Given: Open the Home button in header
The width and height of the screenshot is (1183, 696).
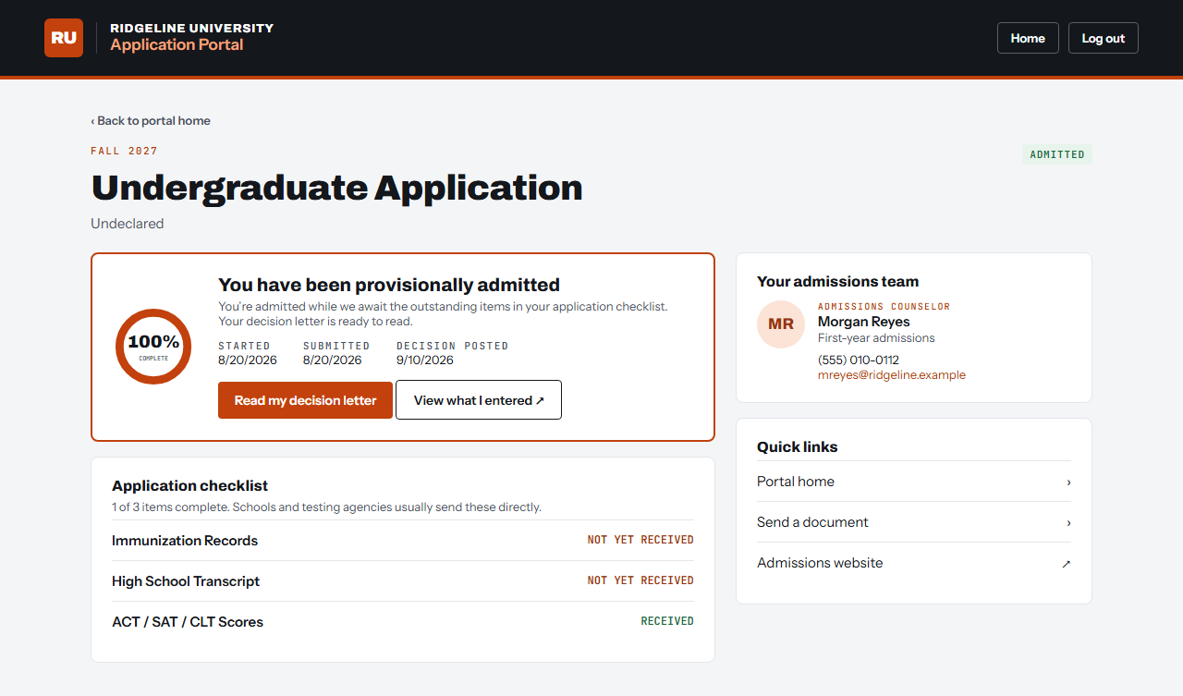Looking at the screenshot, I should pos(1028,38).
